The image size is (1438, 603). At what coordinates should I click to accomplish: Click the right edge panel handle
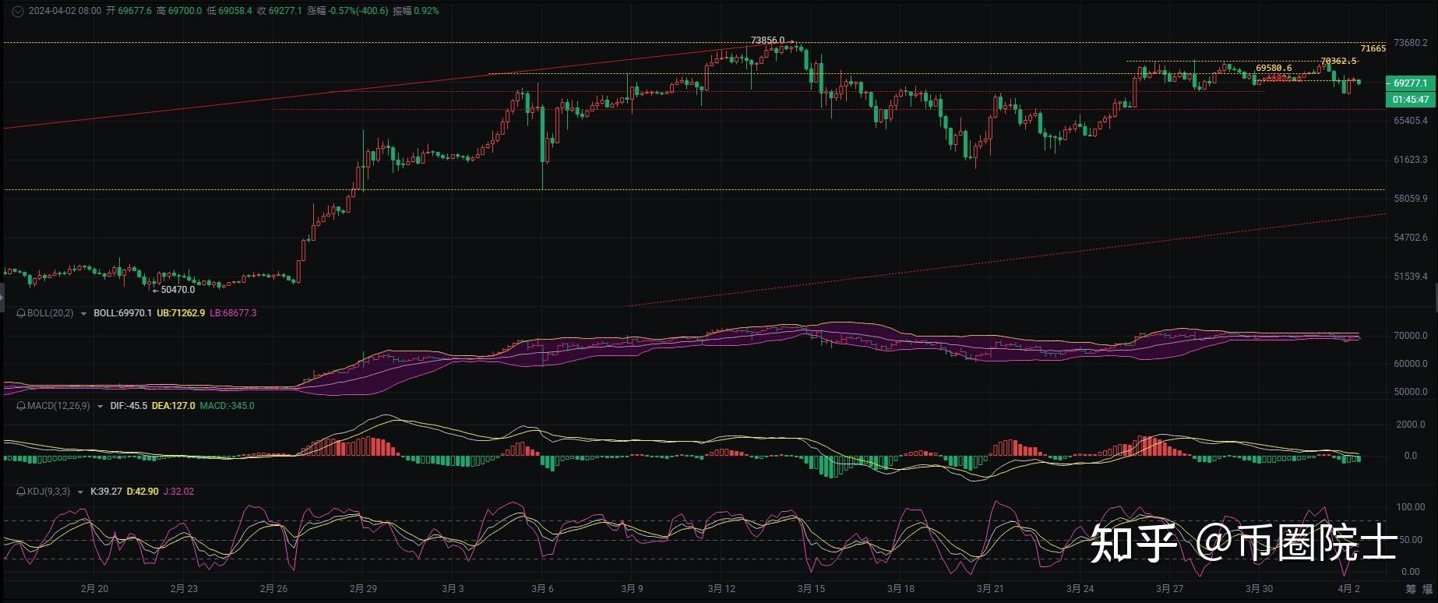[1436, 296]
